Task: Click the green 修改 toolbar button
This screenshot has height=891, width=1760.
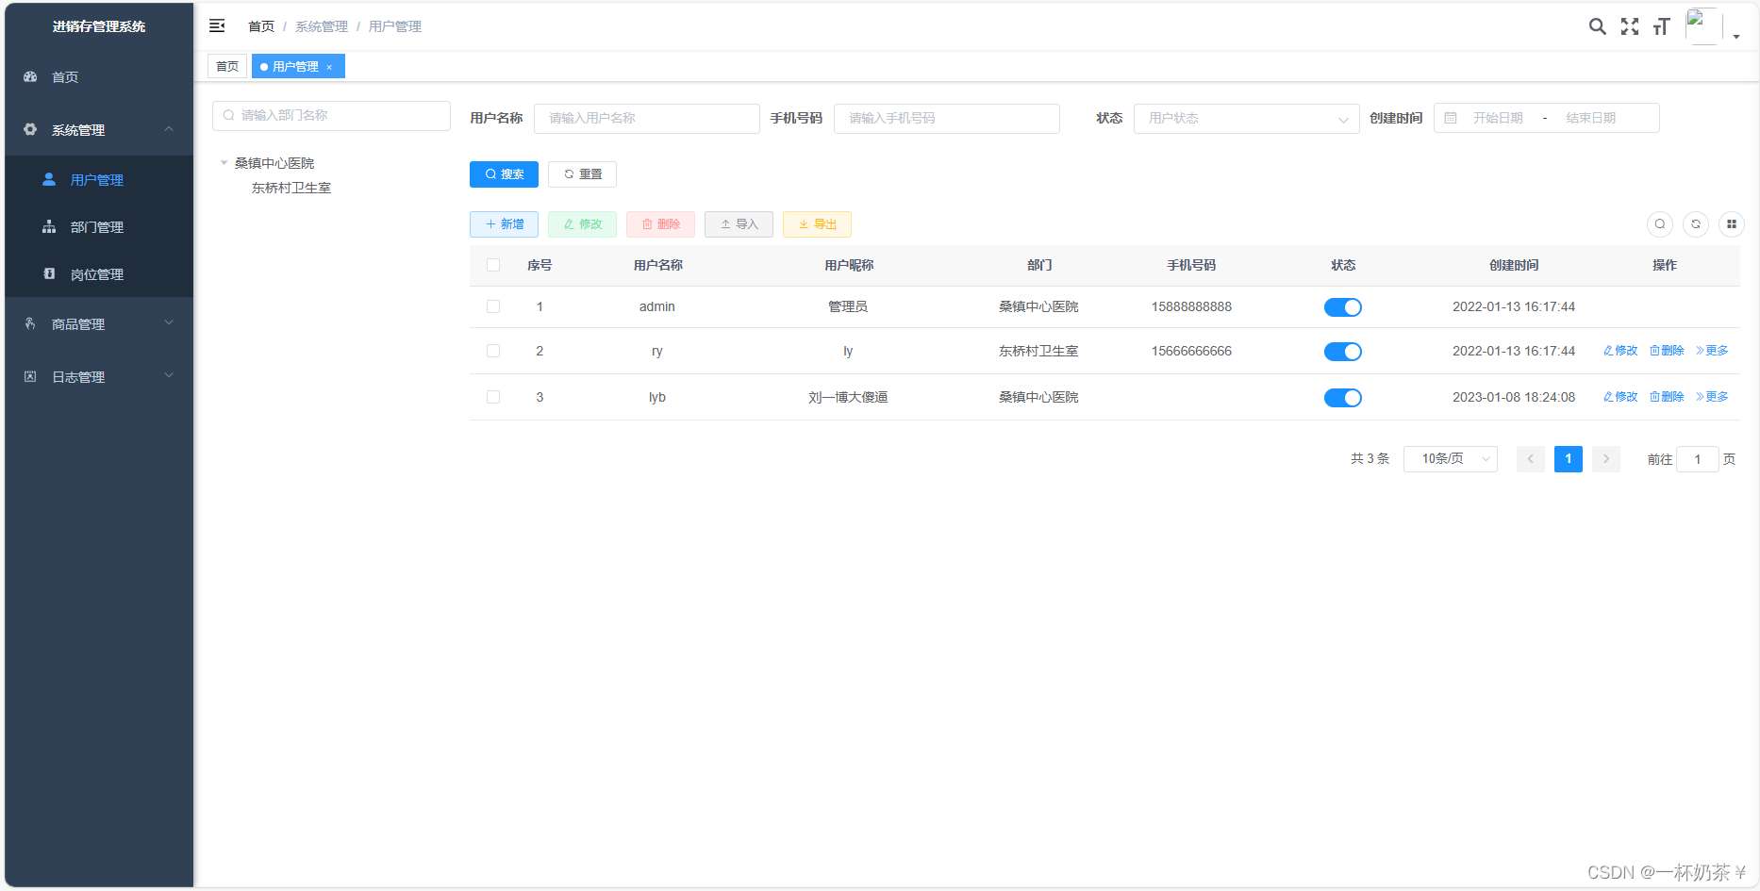Action: pyautogui.click(x=582, y=224)
